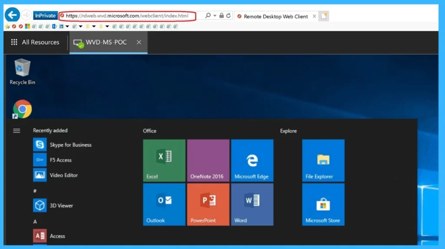This screenshot has height=249, width=445.
Task: Click the All Resources grid icon
Action: [14, 42]
